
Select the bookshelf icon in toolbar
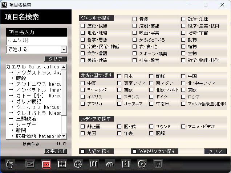tap(94, 164)
